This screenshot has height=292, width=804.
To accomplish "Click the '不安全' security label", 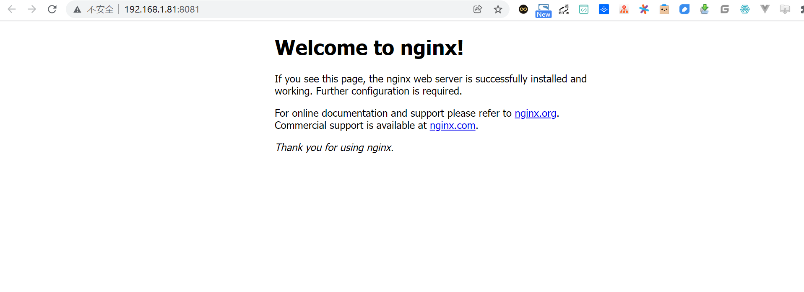I will pos(100,9).
